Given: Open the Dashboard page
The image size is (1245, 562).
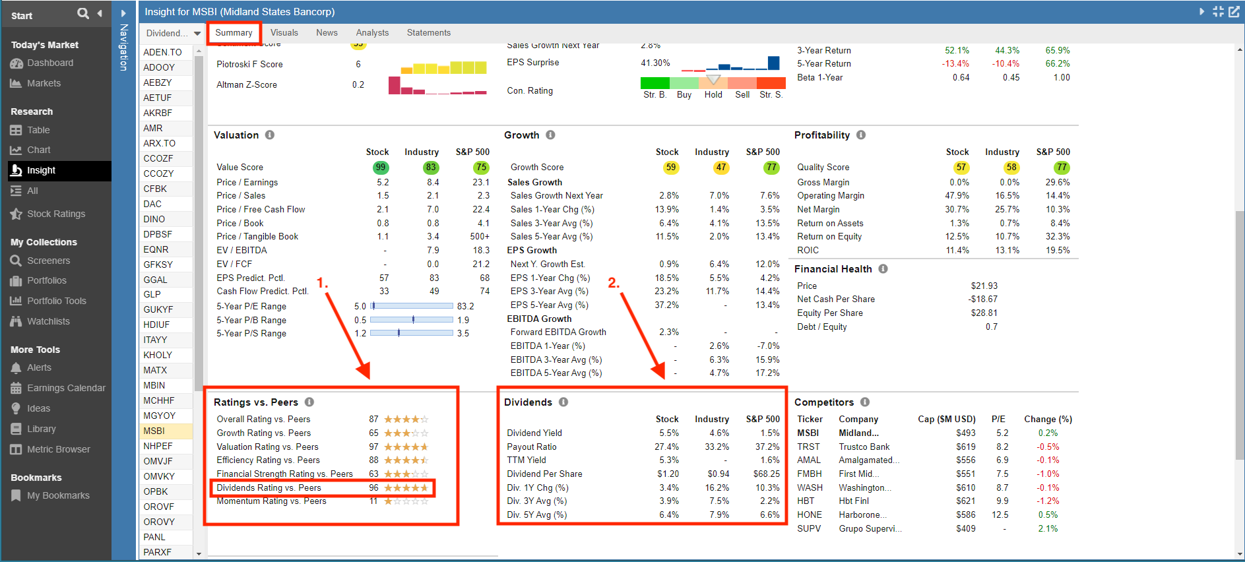Looking at the screenshot, I should tap(50, 63).
